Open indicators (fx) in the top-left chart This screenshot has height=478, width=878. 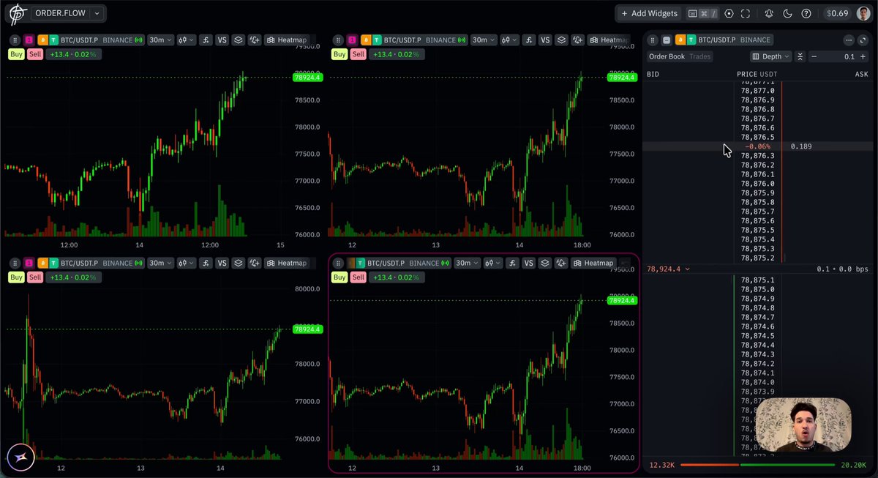tap(206, 40)
